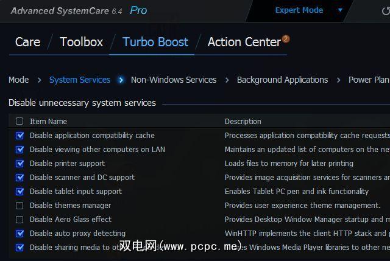Uncheck Disable application compatibility cache
This screenshot has width=390, height=261.
click(x=19, y=136)
